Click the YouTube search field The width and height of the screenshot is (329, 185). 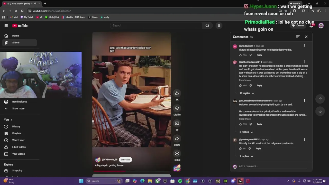point(156,25)
